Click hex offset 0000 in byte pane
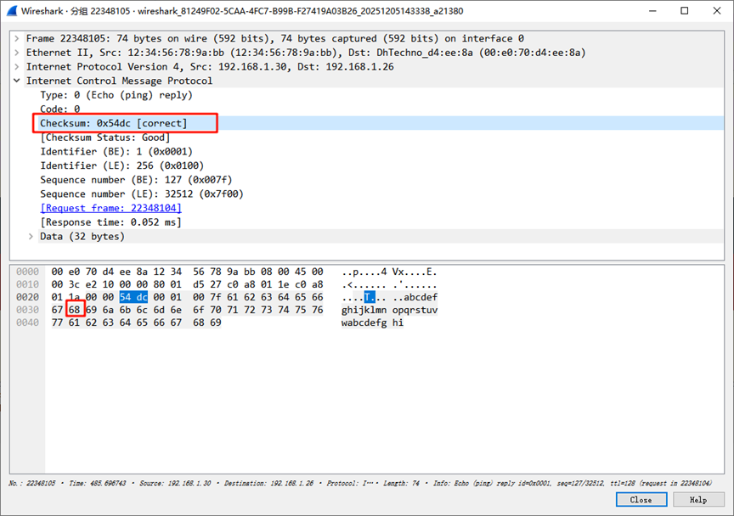 (28, 272)
